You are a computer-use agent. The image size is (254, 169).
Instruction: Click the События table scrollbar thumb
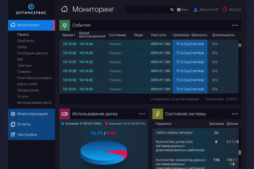(x=240, y=45)
